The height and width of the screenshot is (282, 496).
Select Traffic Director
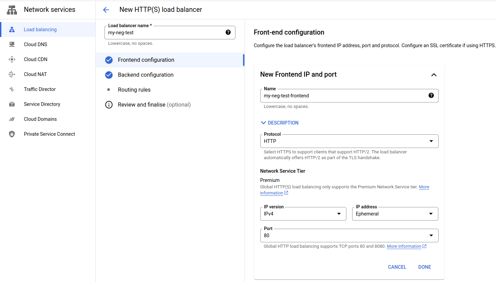(x=39, y=89)
